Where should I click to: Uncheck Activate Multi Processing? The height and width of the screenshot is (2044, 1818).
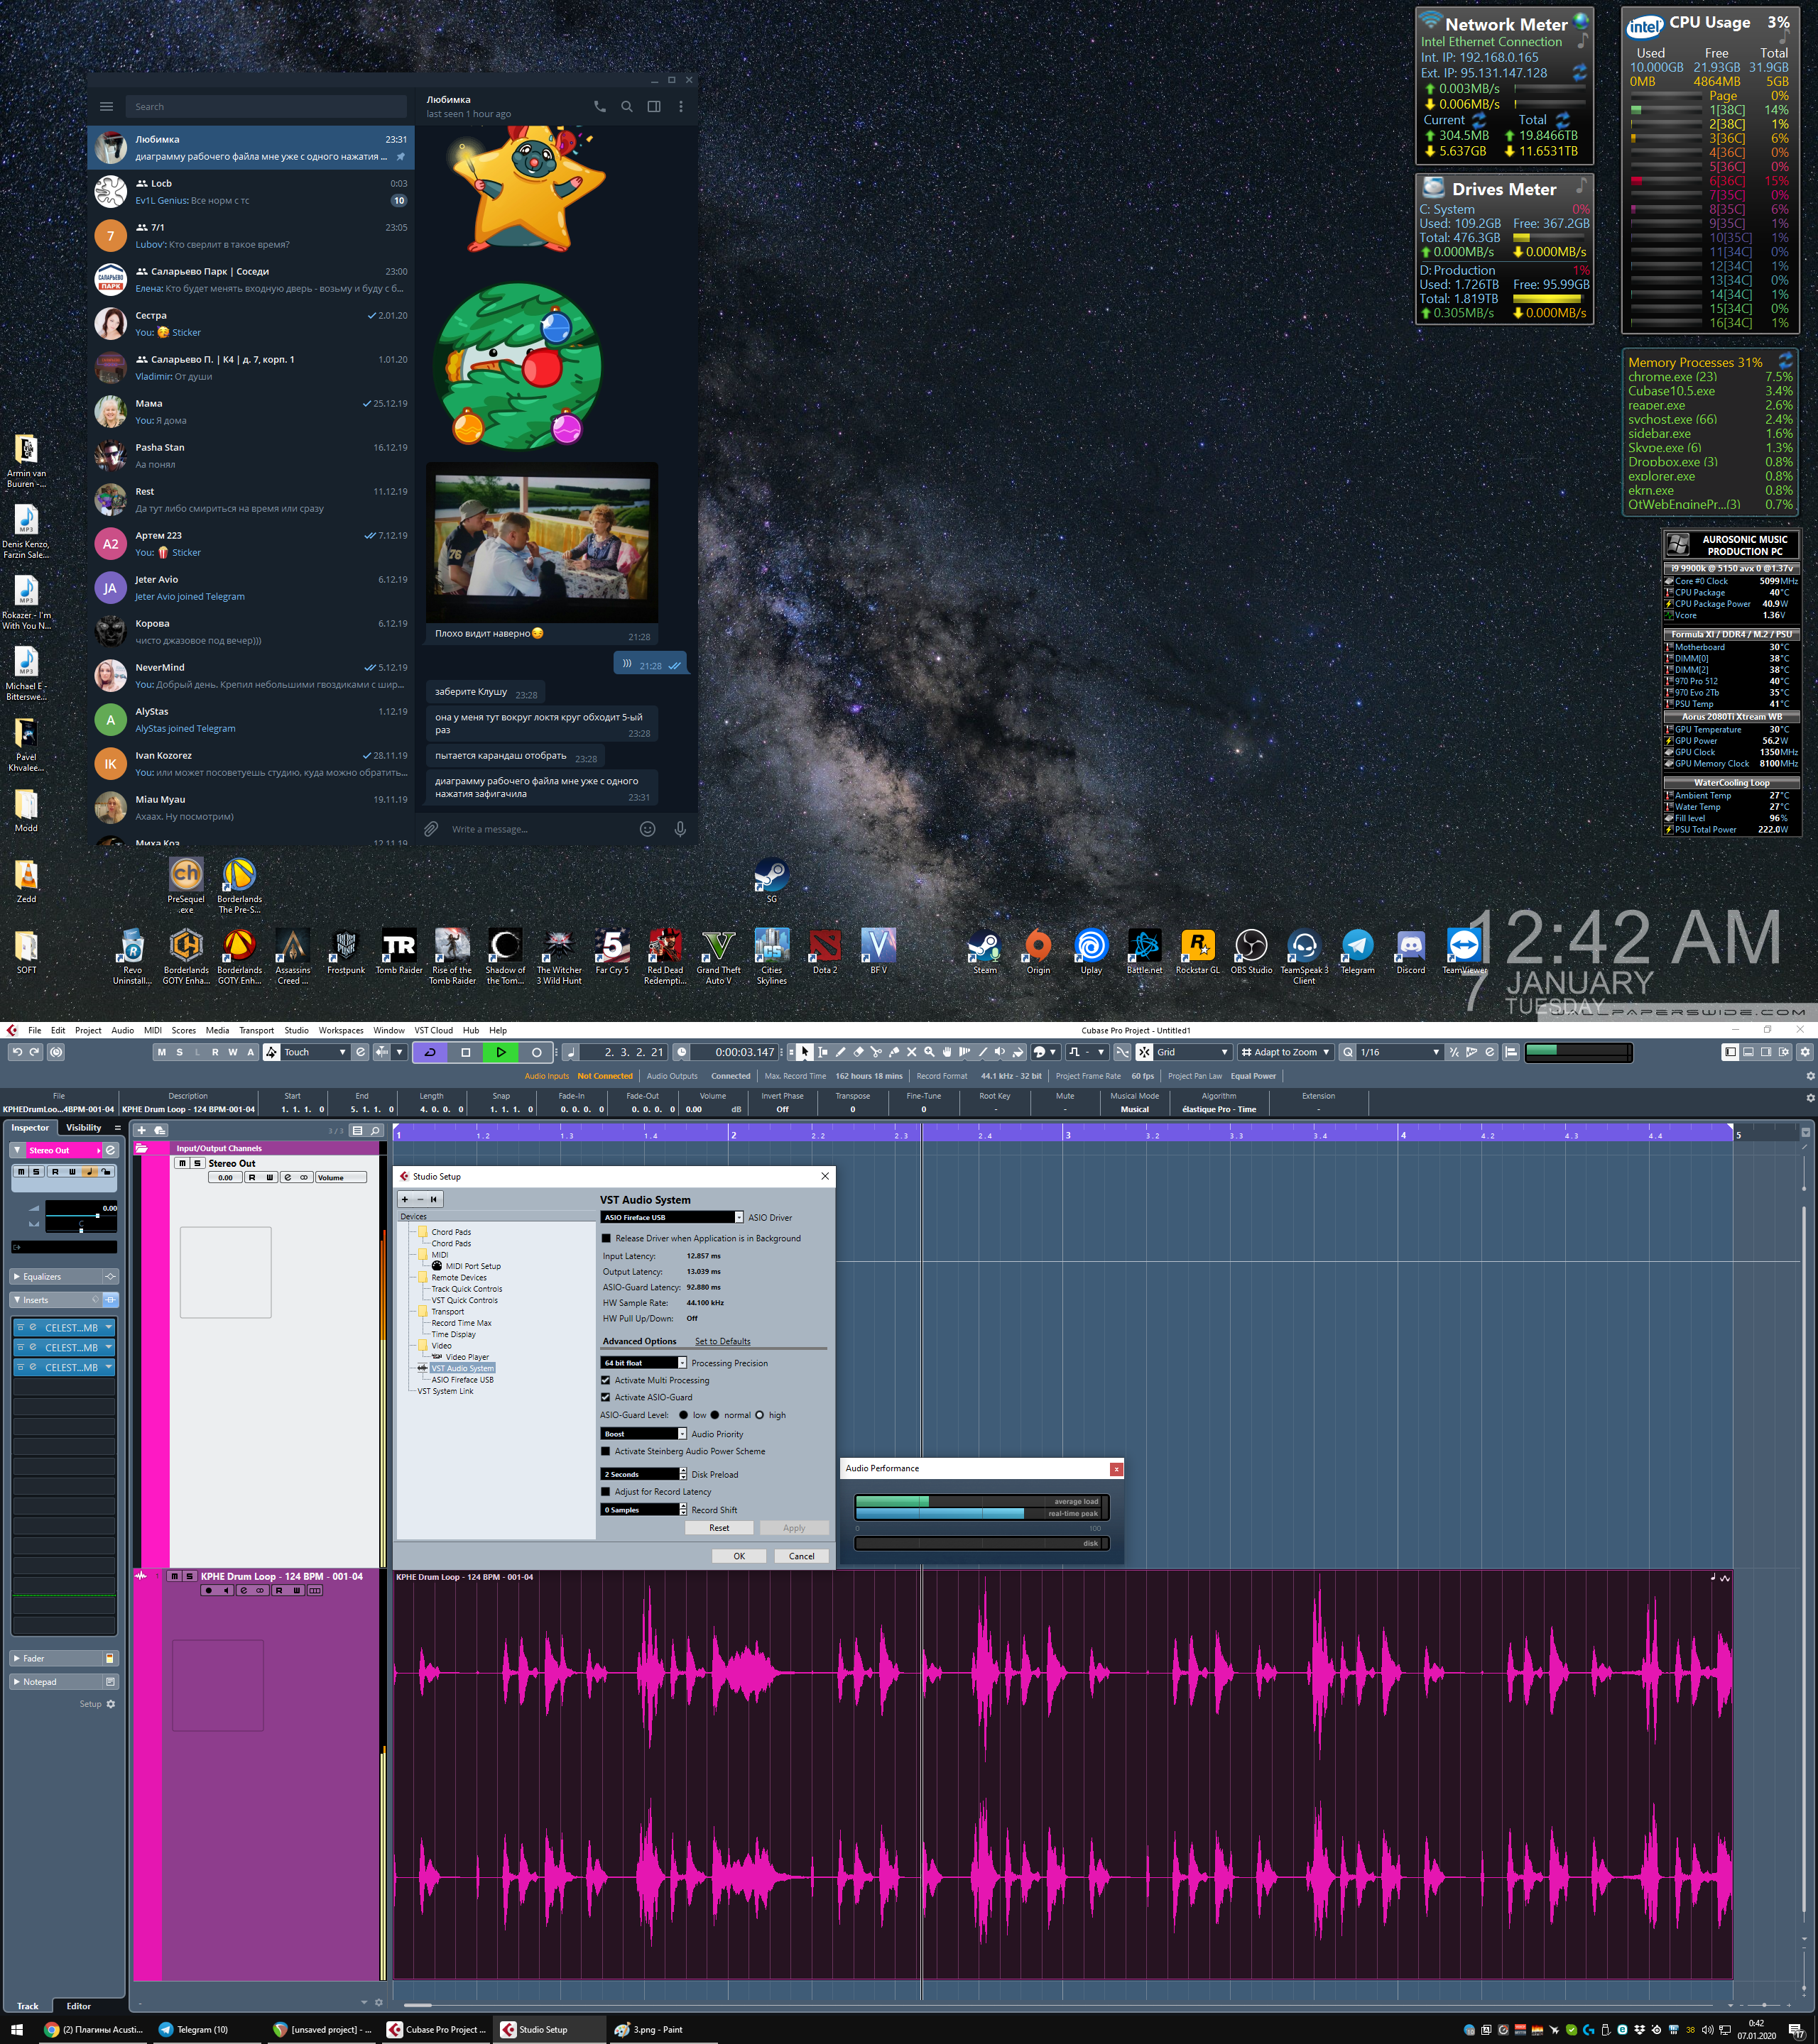(x=605, y=1380)
